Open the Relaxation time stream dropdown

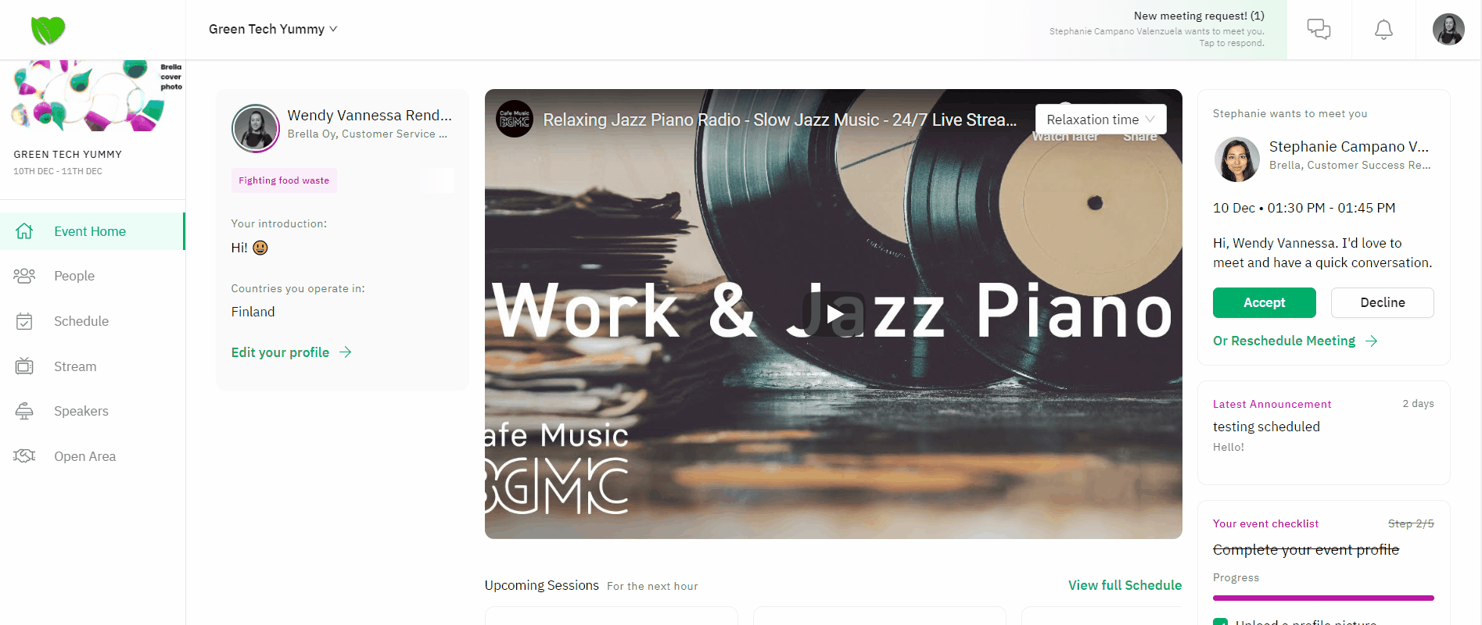[x=1100, y=120]
